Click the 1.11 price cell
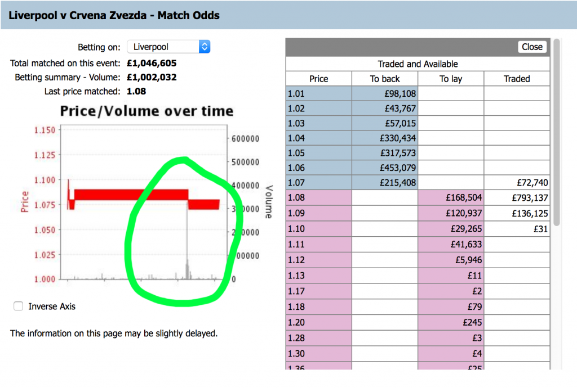 click(319, 244)
